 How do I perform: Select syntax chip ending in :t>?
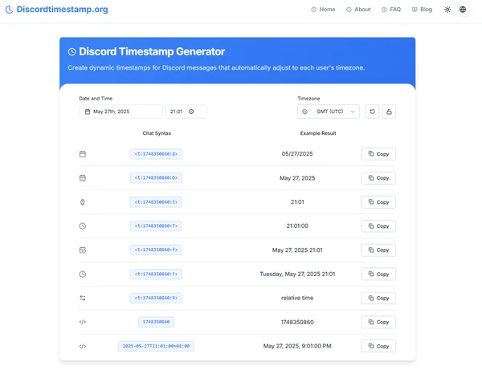pyautogui.click(x=156, y=202)
